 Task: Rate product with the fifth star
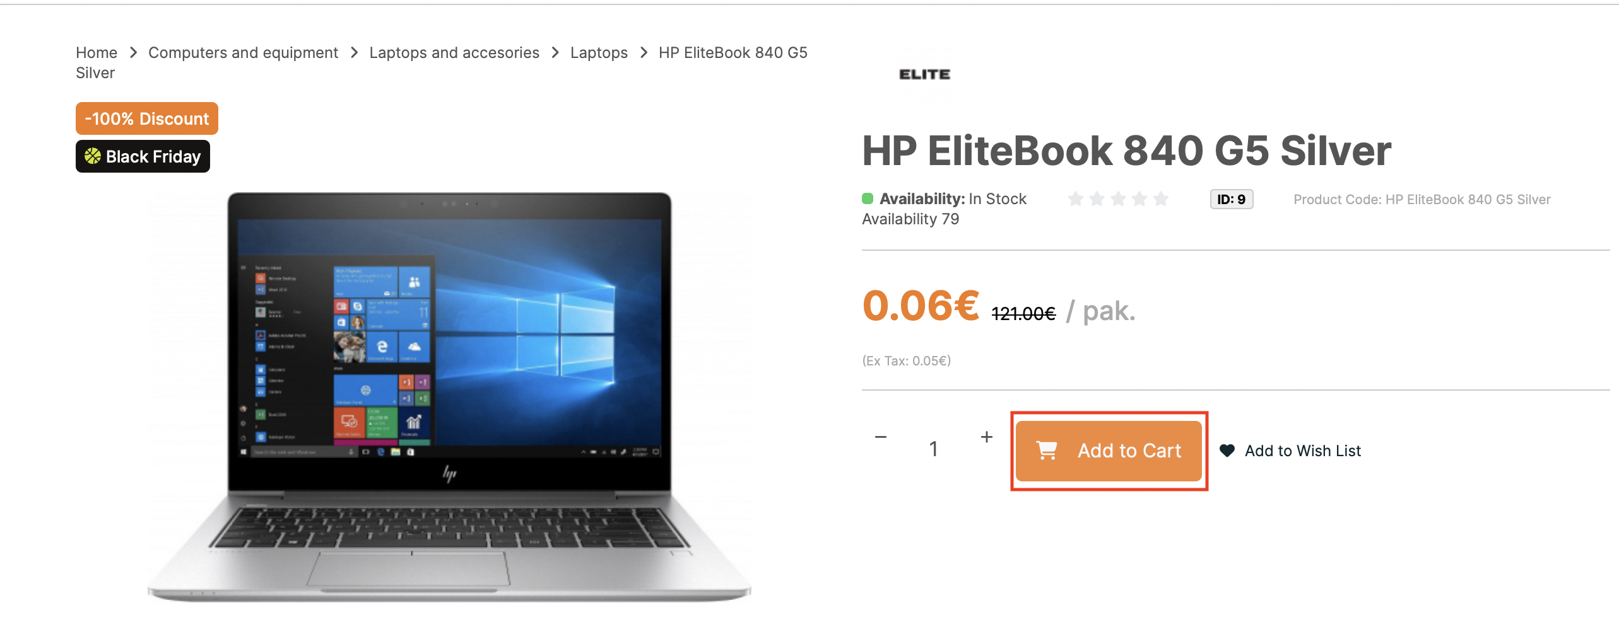(1161, 199)
